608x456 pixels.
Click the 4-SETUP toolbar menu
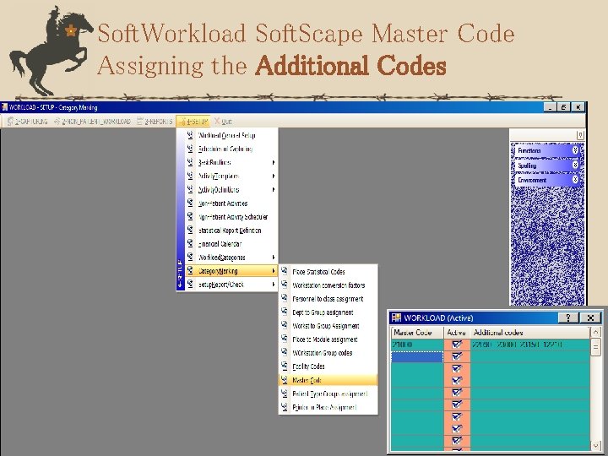pos(193,122)
